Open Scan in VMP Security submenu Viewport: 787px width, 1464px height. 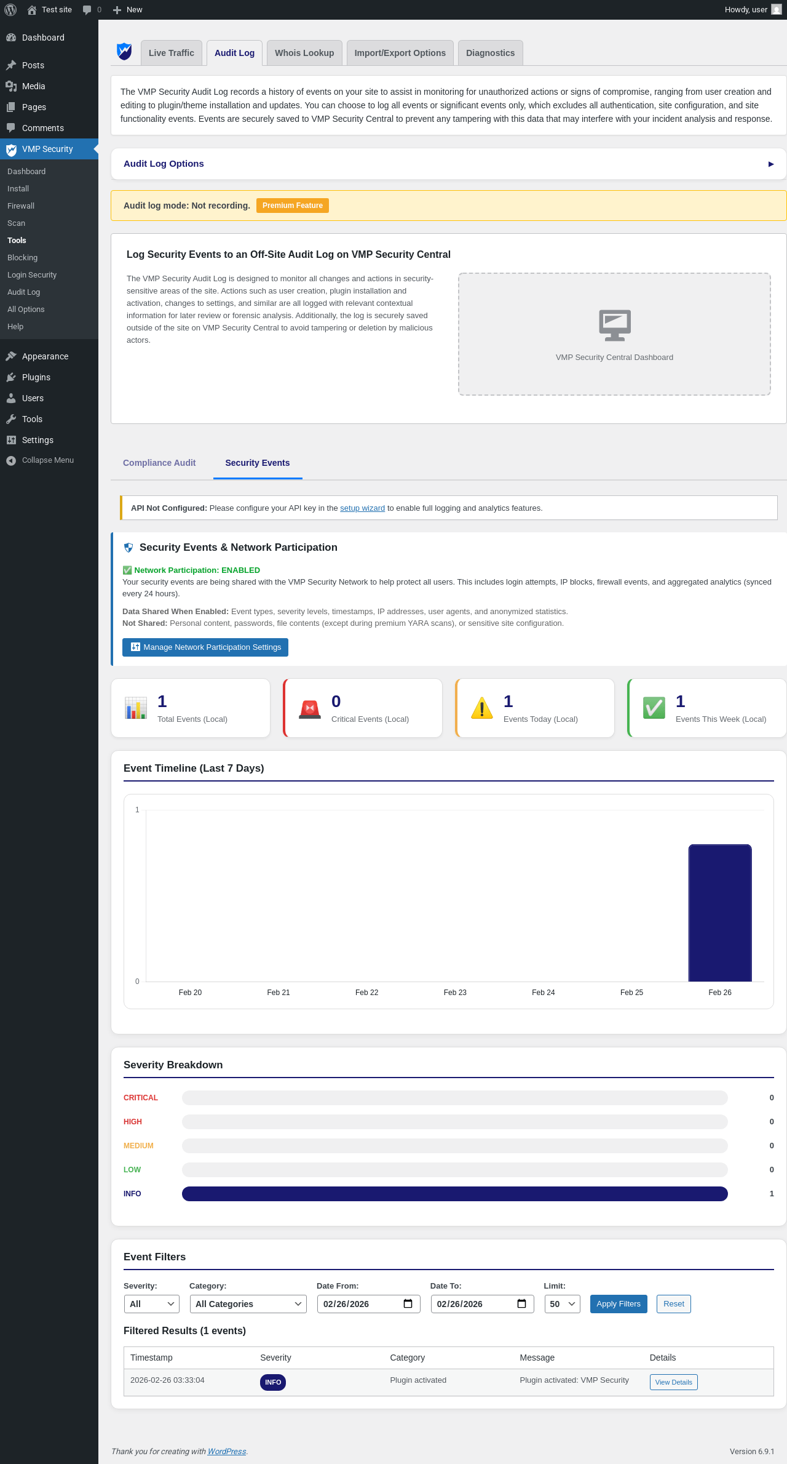17,223
